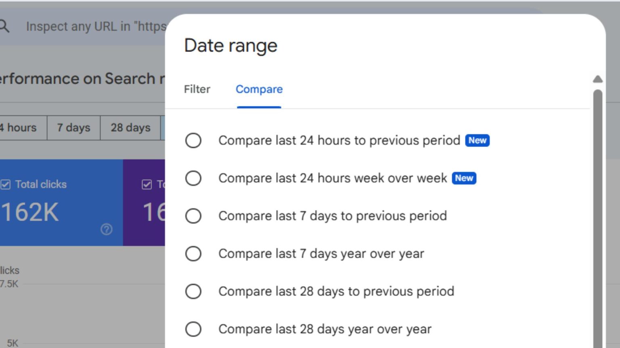Select the 7 days date range
Image resolution: width=620 pixels, height=348 pixels.
[x=73, y=128]
